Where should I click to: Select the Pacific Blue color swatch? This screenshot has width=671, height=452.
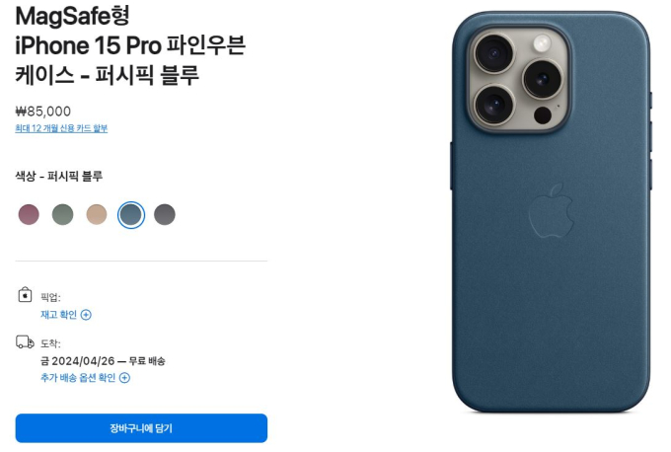coord(131,215)
